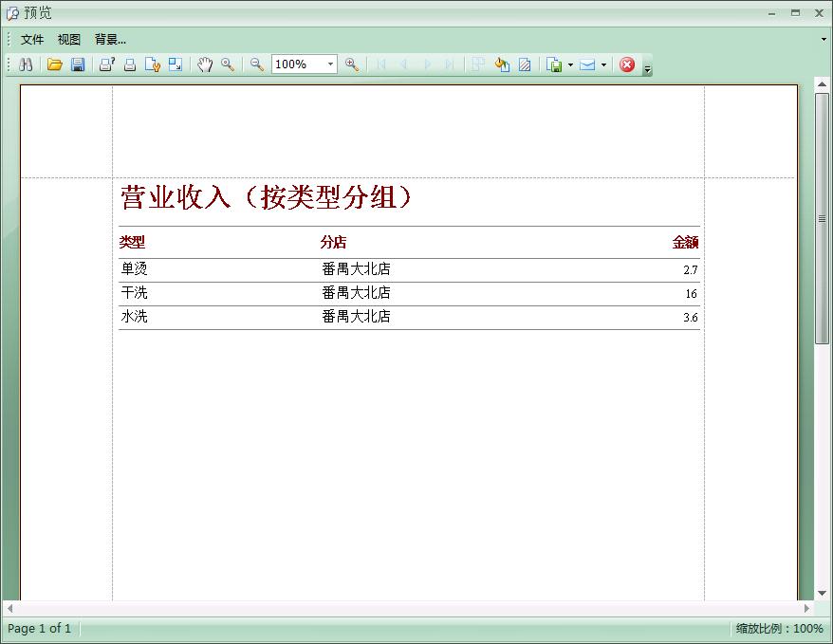Close the 预览 window
This screenshot has width=833, height=644.
819,12
